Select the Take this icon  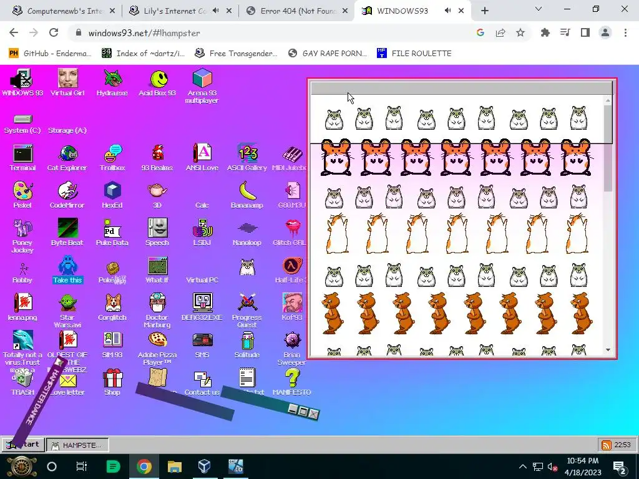[67, 269]
